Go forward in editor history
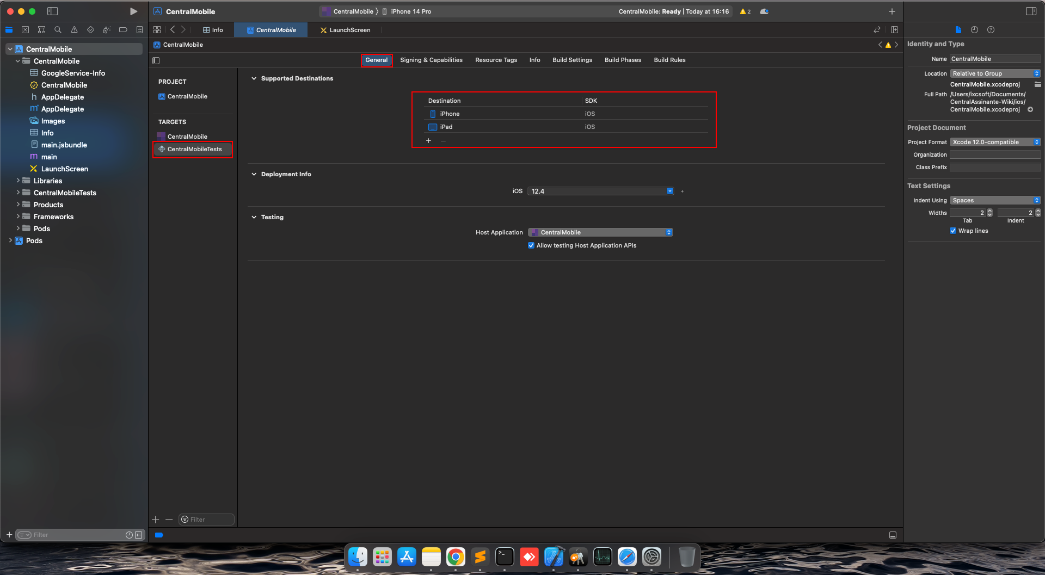This screenshot has width=1045, height=575. (x=183, y=30)
